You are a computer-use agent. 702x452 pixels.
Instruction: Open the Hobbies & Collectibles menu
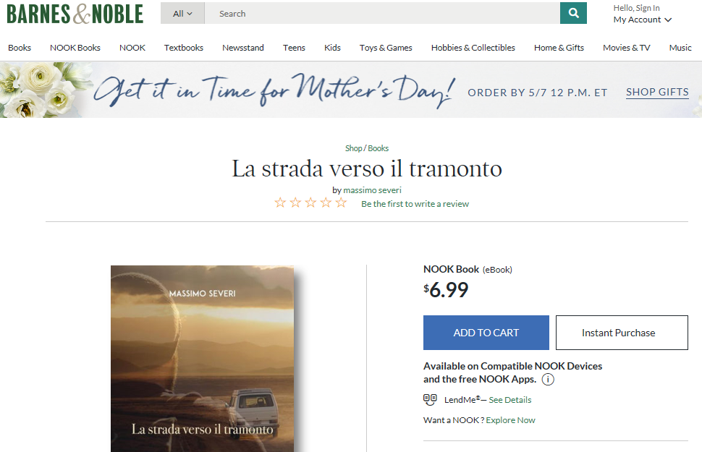[473, 48]
